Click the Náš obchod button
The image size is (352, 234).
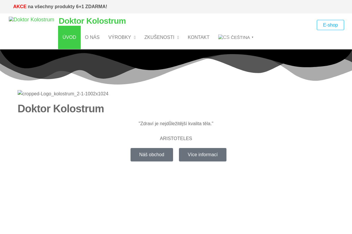(x=152, y=155)
